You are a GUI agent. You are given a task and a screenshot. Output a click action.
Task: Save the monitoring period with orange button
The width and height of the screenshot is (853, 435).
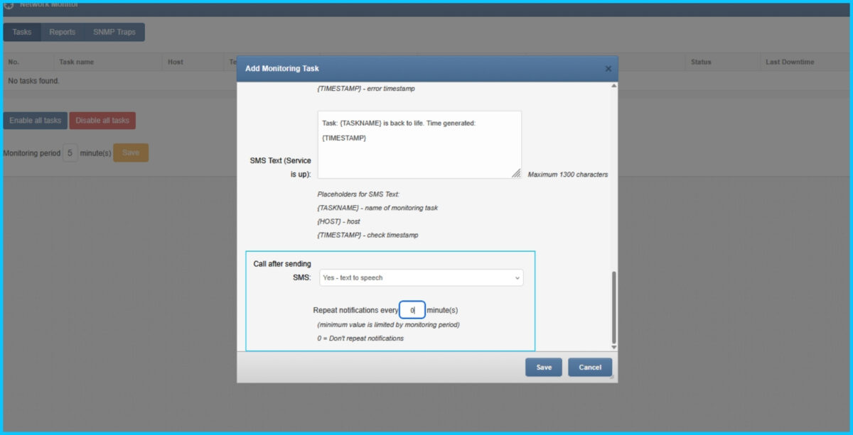tap(131, 153)
